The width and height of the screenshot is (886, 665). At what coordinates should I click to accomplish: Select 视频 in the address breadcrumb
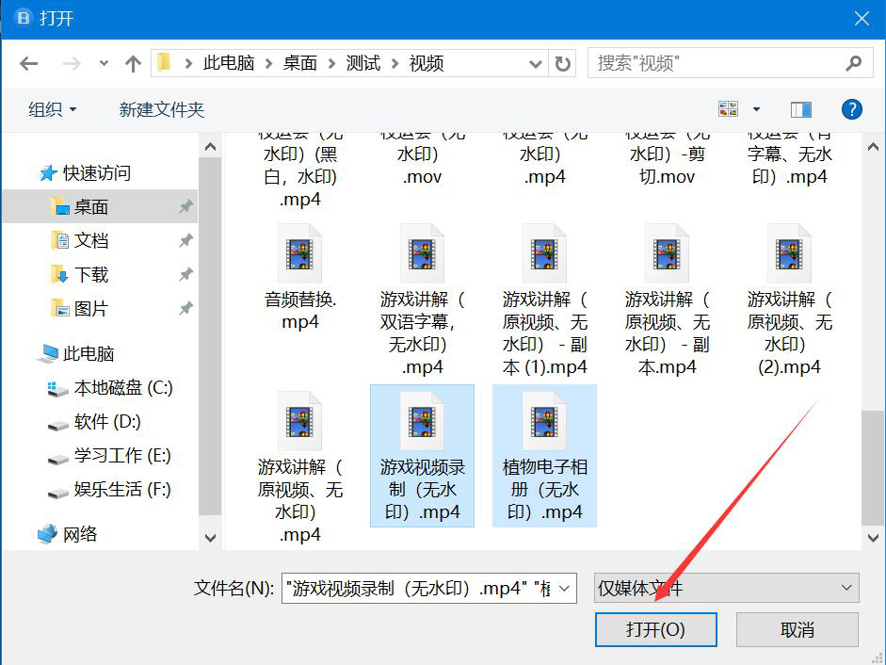[426, 63]
